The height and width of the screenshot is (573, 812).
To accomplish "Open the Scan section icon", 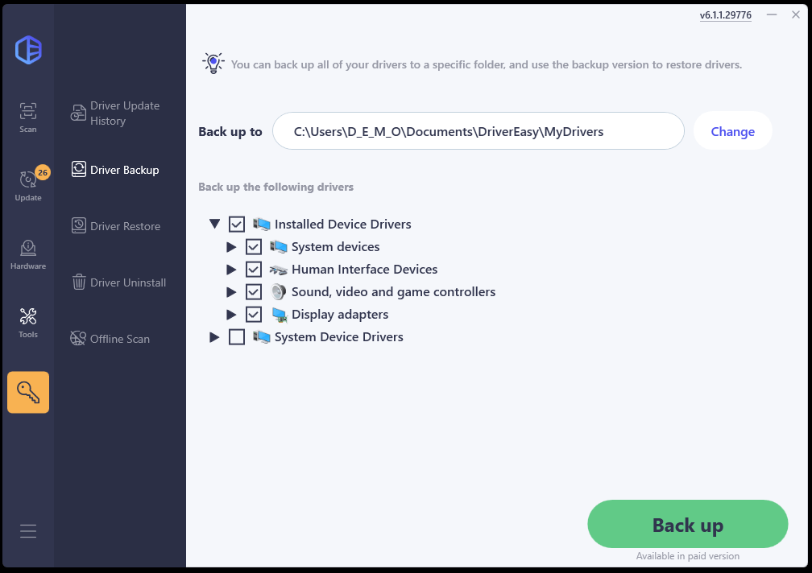I will click(x=28, y=111).
